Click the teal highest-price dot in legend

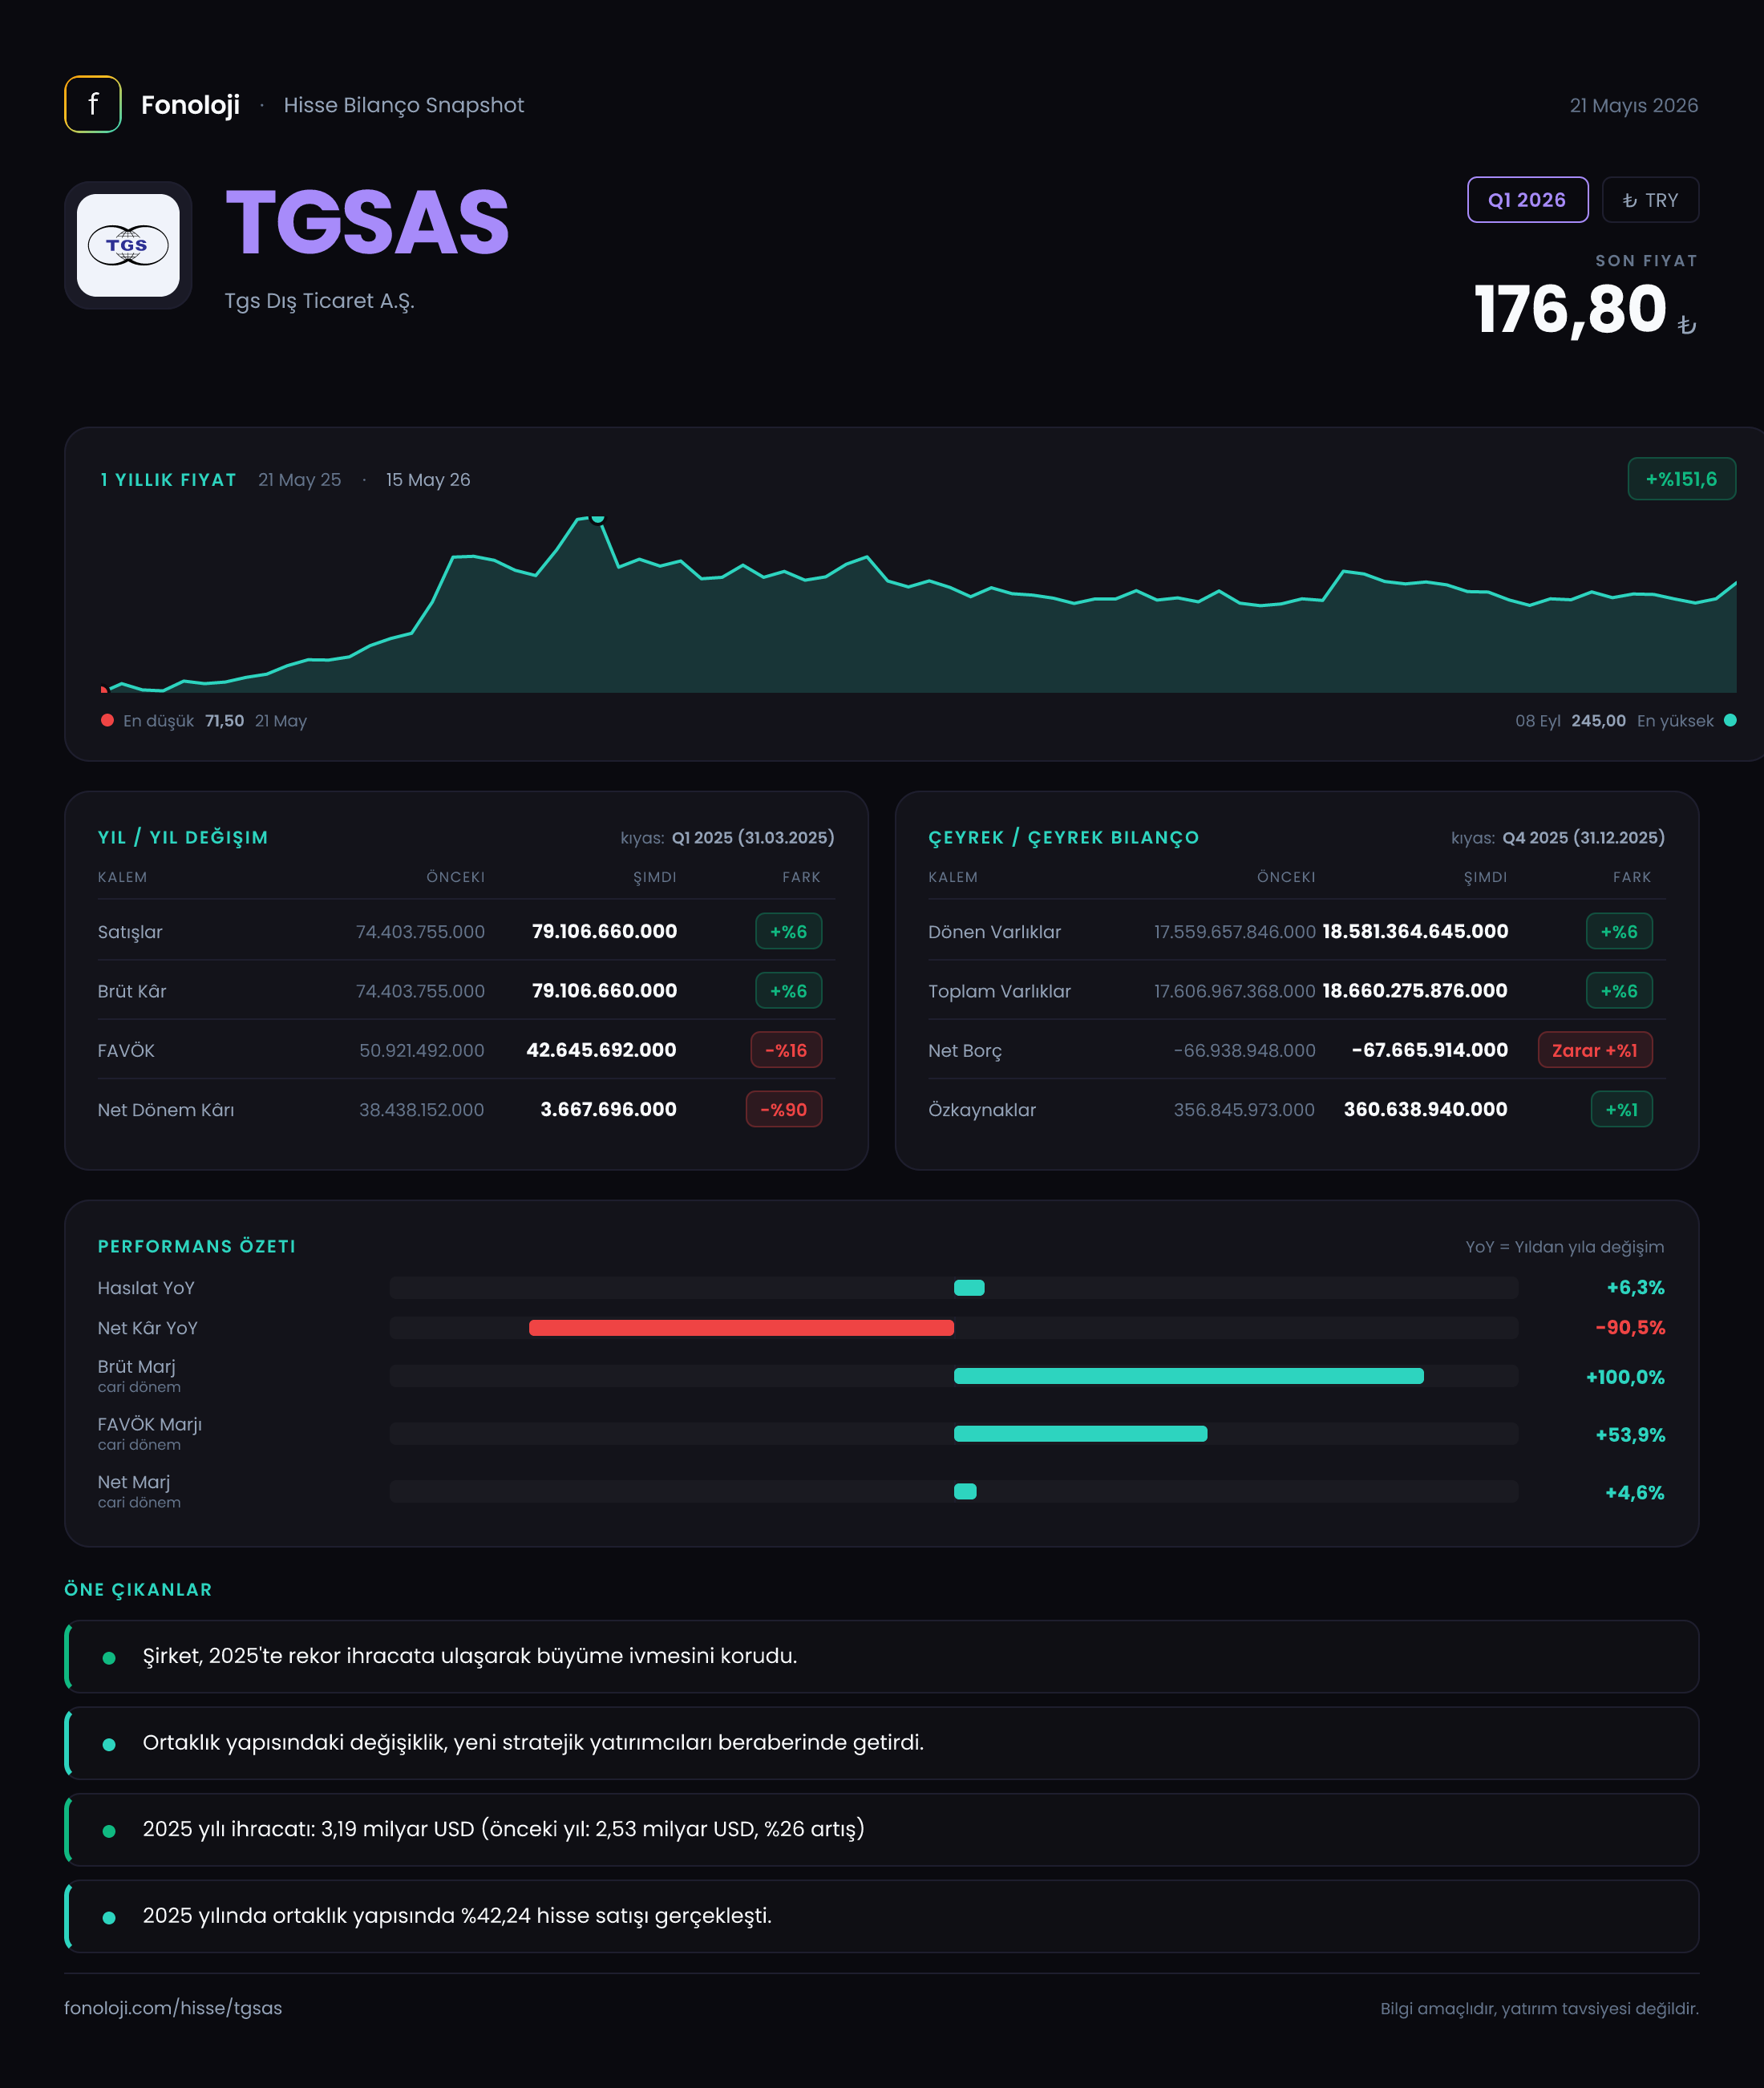point(1730,720)
